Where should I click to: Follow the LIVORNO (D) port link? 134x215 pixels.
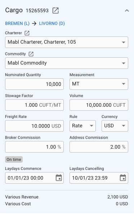coord(52,23)
